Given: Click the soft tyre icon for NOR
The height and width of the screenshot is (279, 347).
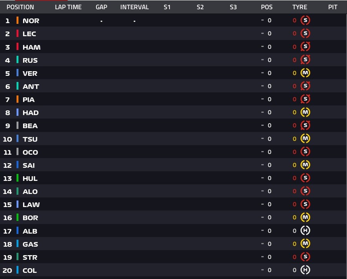Looking at the screenshot, I should 305,20.
